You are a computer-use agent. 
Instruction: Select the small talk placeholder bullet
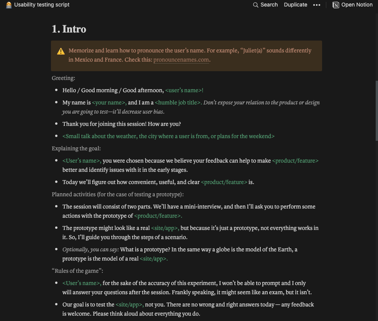[x=169, y=136]
